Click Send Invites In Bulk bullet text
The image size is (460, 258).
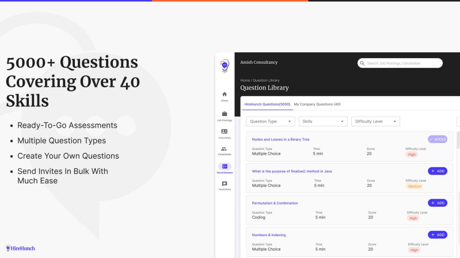pyautogui.click(x=63, y=176)
